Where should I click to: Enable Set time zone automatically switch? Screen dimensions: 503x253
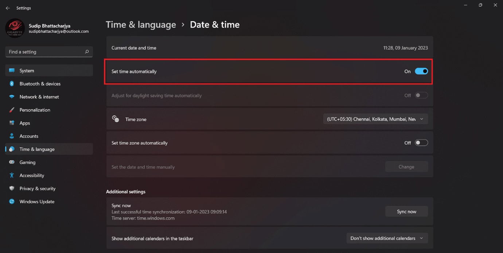tap(421, 143)
